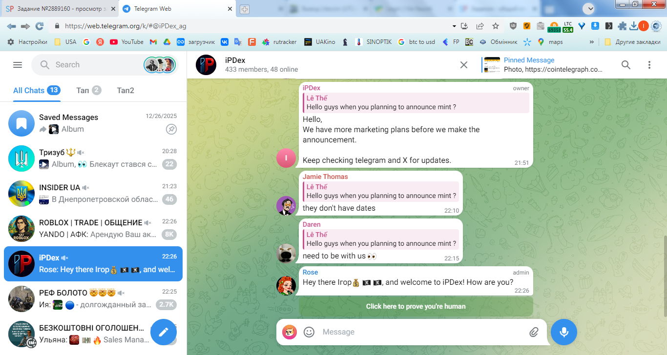Expand the address bar dropdown arrow
Screen dimensions: 667x355
pyautogui.click(x=454, y=26)
